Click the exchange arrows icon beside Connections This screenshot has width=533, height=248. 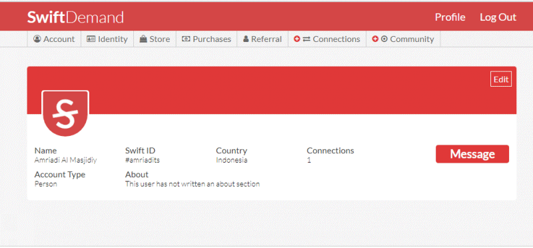point(306,39)
